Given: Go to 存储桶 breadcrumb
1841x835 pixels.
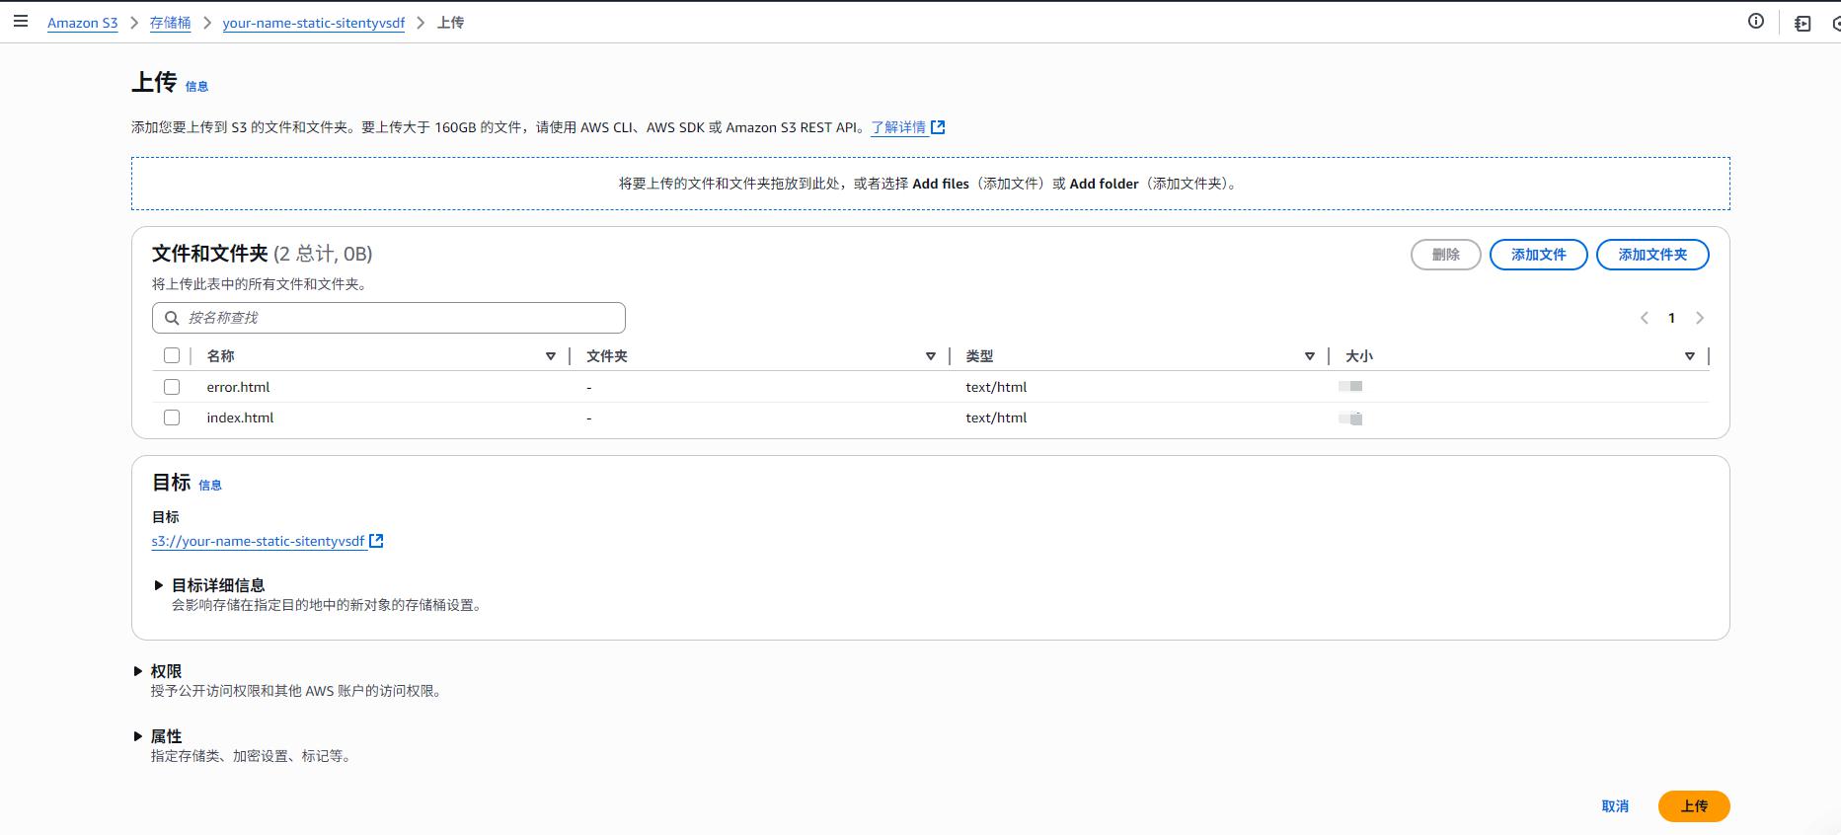Looking at the screenshot, I should [170, 23].
